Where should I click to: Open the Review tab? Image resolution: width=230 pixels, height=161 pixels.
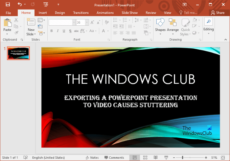(151, 13)
